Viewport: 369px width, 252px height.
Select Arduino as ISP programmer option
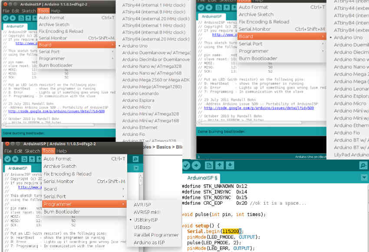point(149,242)
